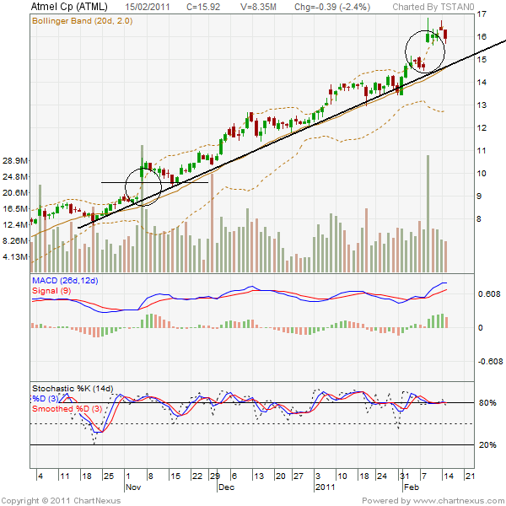Click date tick '31' on time axis

405,476
